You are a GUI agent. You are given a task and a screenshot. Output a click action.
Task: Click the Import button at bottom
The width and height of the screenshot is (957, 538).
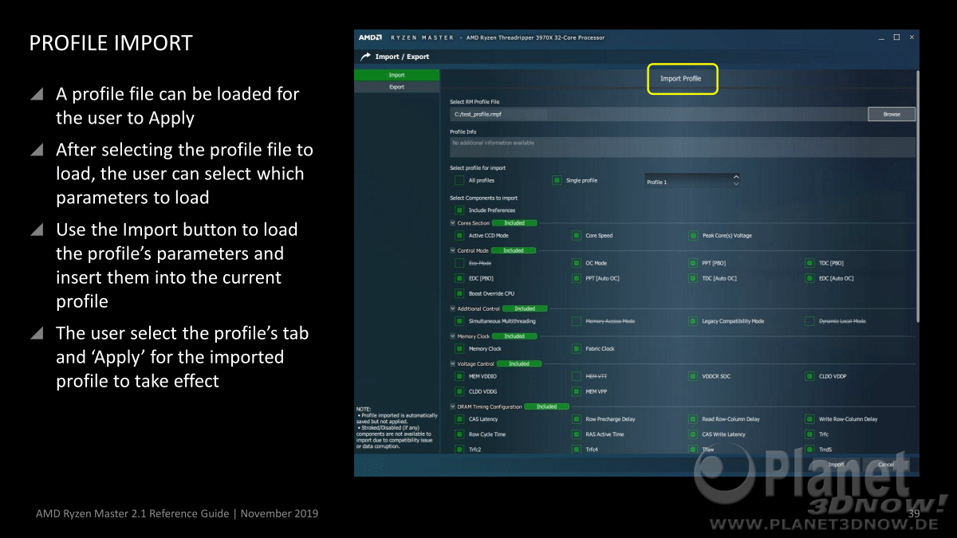(836, 465)
